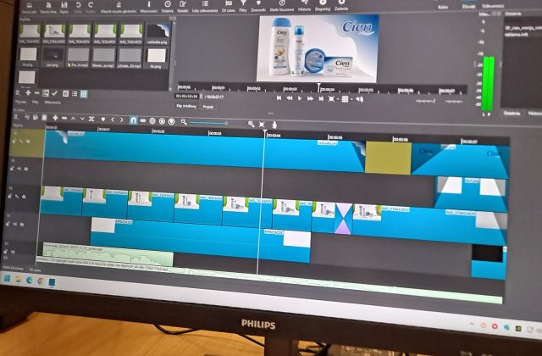Screen dimensions: 542x356
Task: Rewind the preview player
Action: point(290,98)
